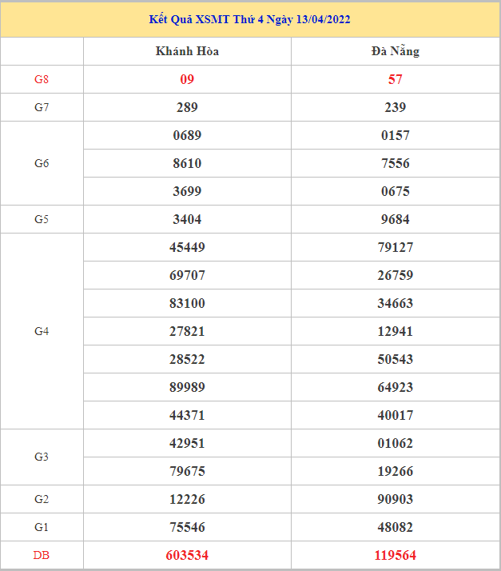The image size is (501, 571).
Task: Click the G8 prize row label
Action: click(42, 79)
